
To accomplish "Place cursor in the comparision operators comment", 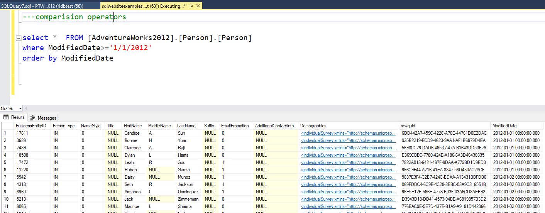I will 74,17.
